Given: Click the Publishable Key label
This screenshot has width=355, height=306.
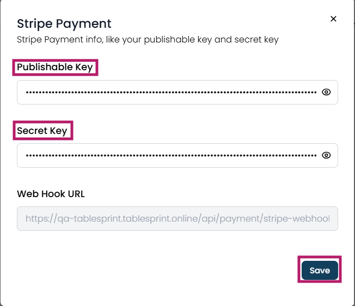Looking at the screenshot, I should tap(55, 67).
